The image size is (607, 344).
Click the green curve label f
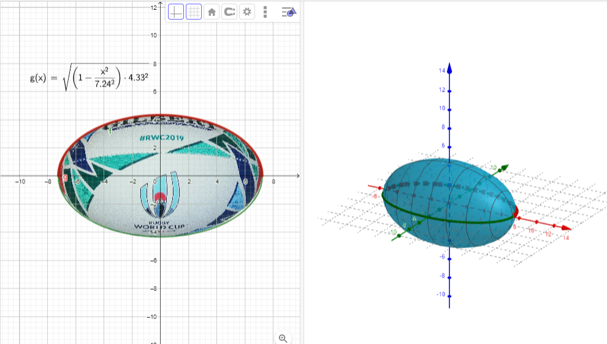(110, 132)
